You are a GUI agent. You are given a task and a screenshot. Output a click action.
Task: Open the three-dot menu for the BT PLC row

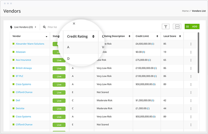tap(191, 76)
